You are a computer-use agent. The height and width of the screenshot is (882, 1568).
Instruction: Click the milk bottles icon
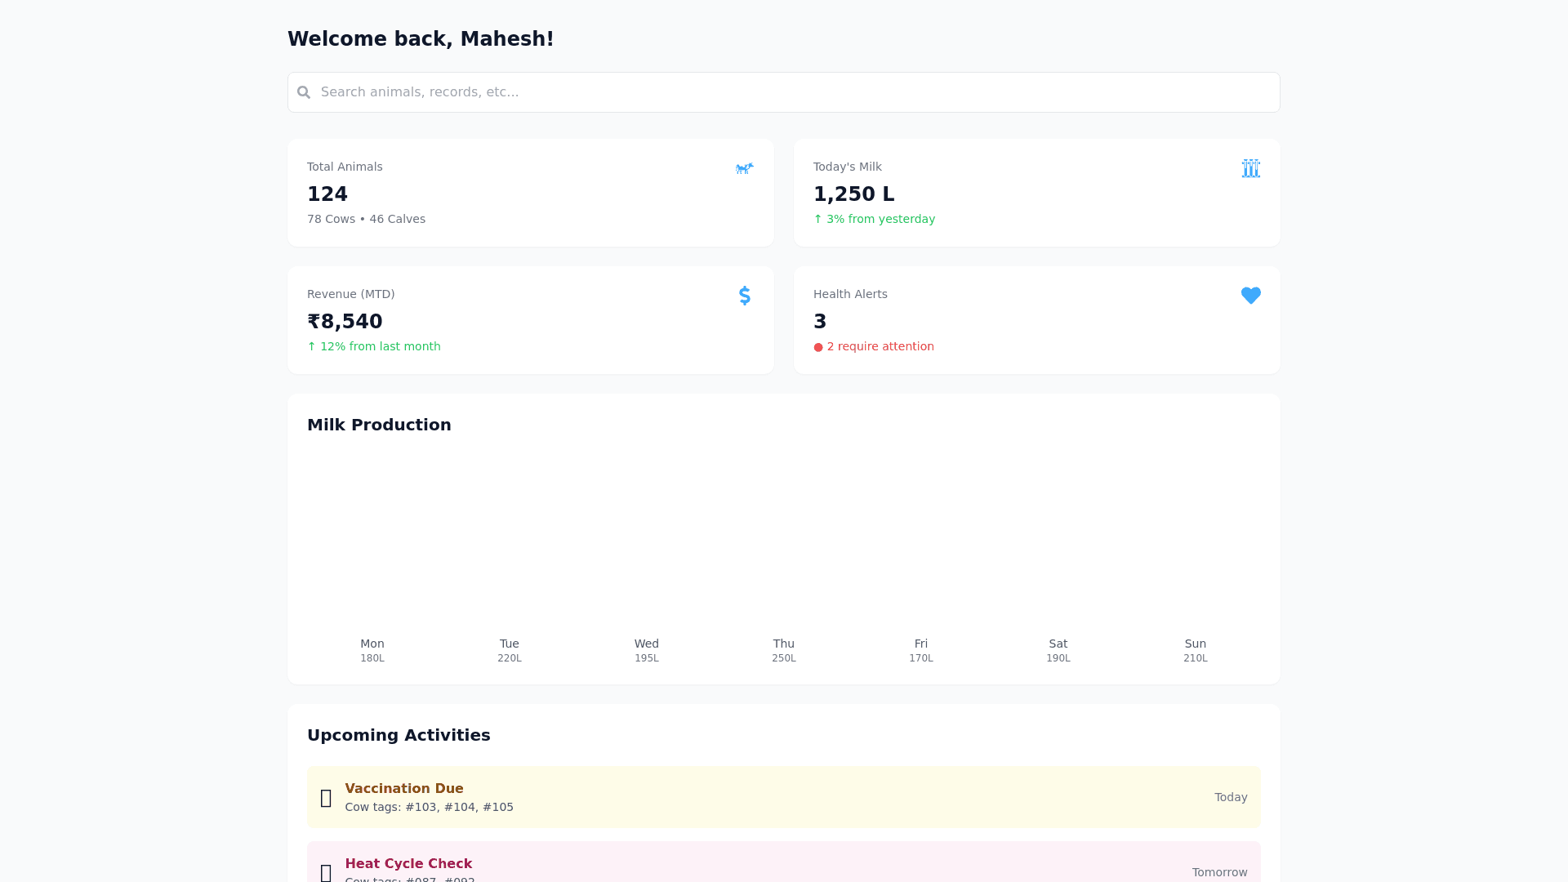(x=1250, y=168)
